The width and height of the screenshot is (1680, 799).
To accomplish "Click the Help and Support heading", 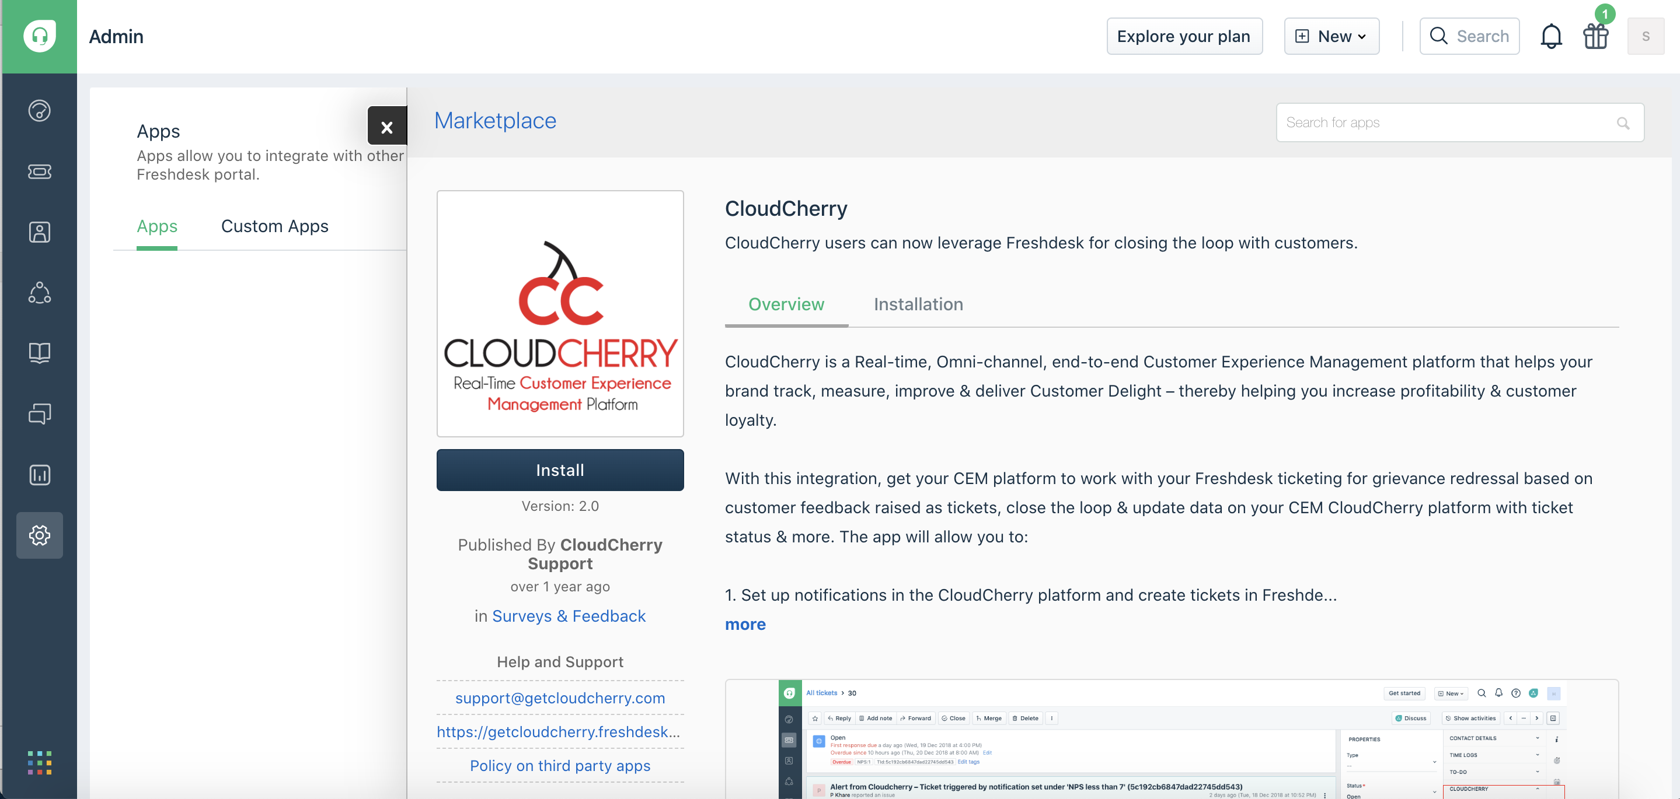I will coord(560,661).
